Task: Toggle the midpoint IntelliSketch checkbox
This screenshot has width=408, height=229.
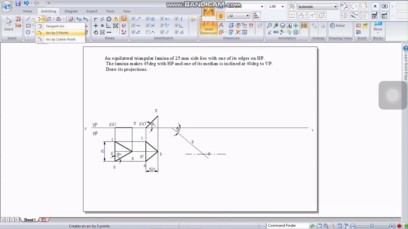Action: 133,25
